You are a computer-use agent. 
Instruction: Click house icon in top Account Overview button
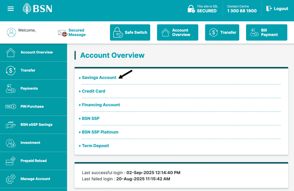[x=165, y=33]
